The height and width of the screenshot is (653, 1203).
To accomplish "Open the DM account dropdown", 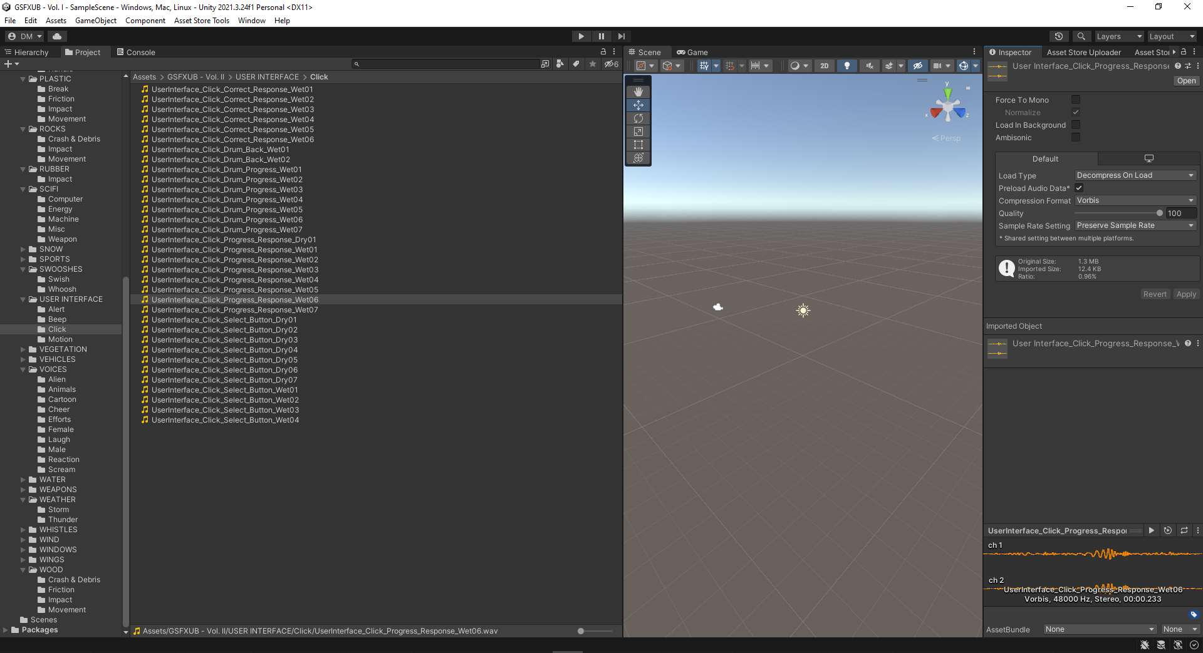I will tap(25, 36).
